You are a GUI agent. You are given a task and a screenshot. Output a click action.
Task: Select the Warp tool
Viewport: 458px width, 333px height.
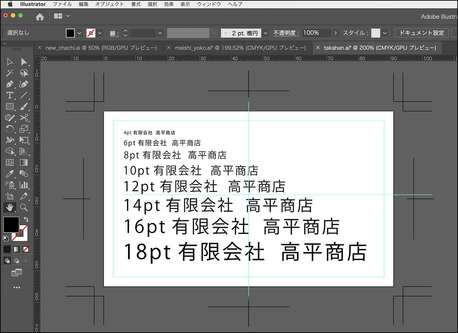[10, 140]
